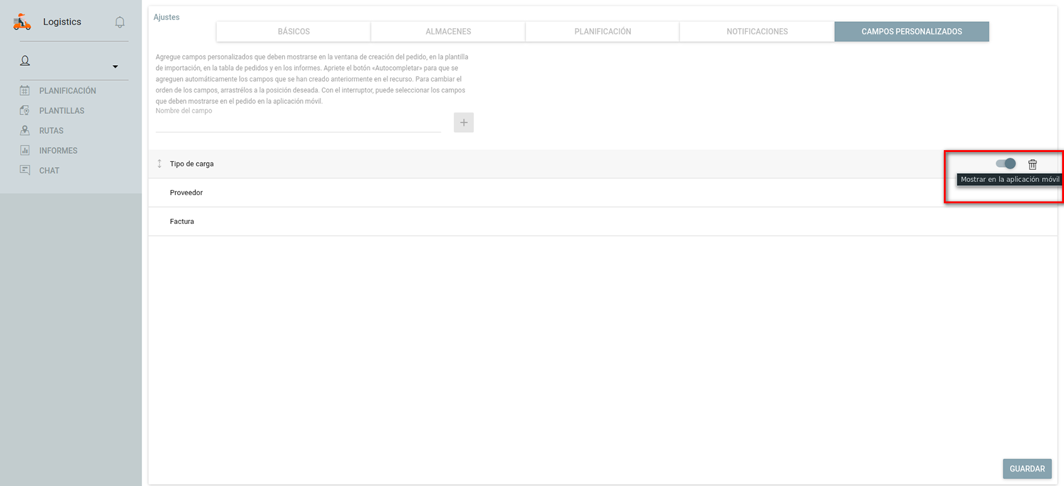The width and height of the screenshot is (1064, 486).
Task: Expand the user account dropdown arrow
Action: pos(115,66)
